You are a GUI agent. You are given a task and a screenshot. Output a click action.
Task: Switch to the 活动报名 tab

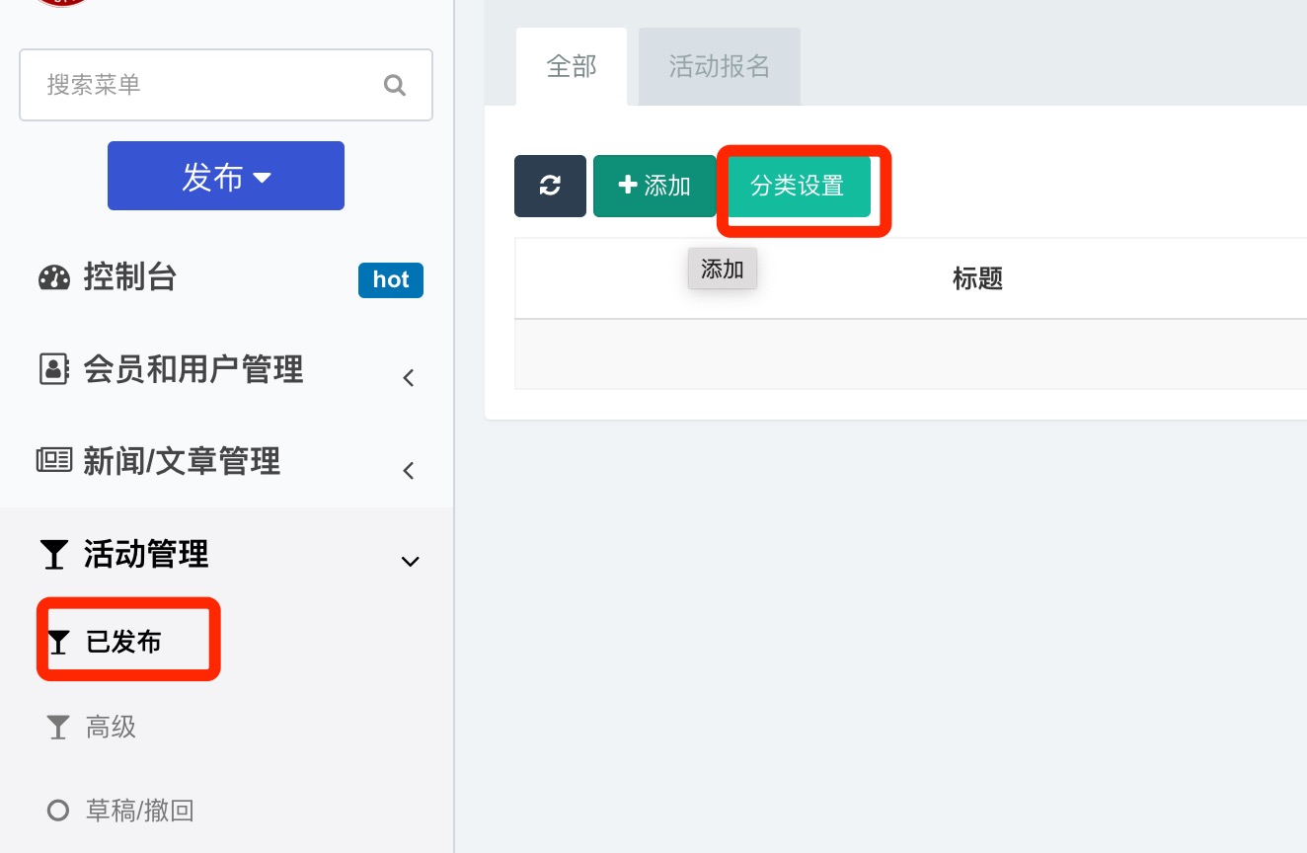point(719,67)
